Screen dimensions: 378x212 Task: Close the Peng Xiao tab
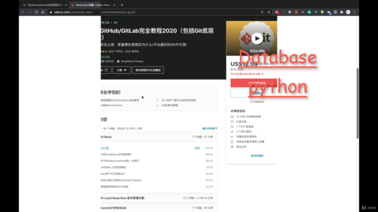point(114,5)
